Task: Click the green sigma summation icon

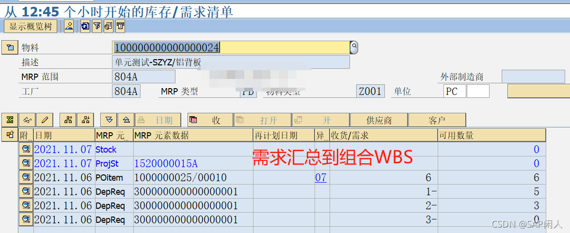Action: click(10, 120)
